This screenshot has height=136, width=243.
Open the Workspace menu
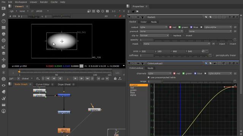[x=21, y=2]
